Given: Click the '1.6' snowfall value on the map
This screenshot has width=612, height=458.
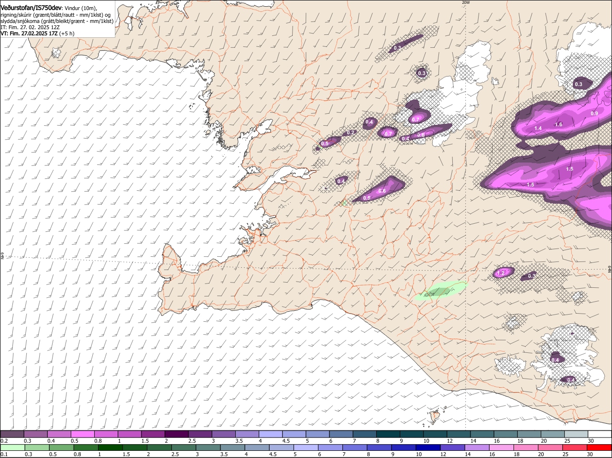Looking at the screenshot, I should [x=558, y=124].
